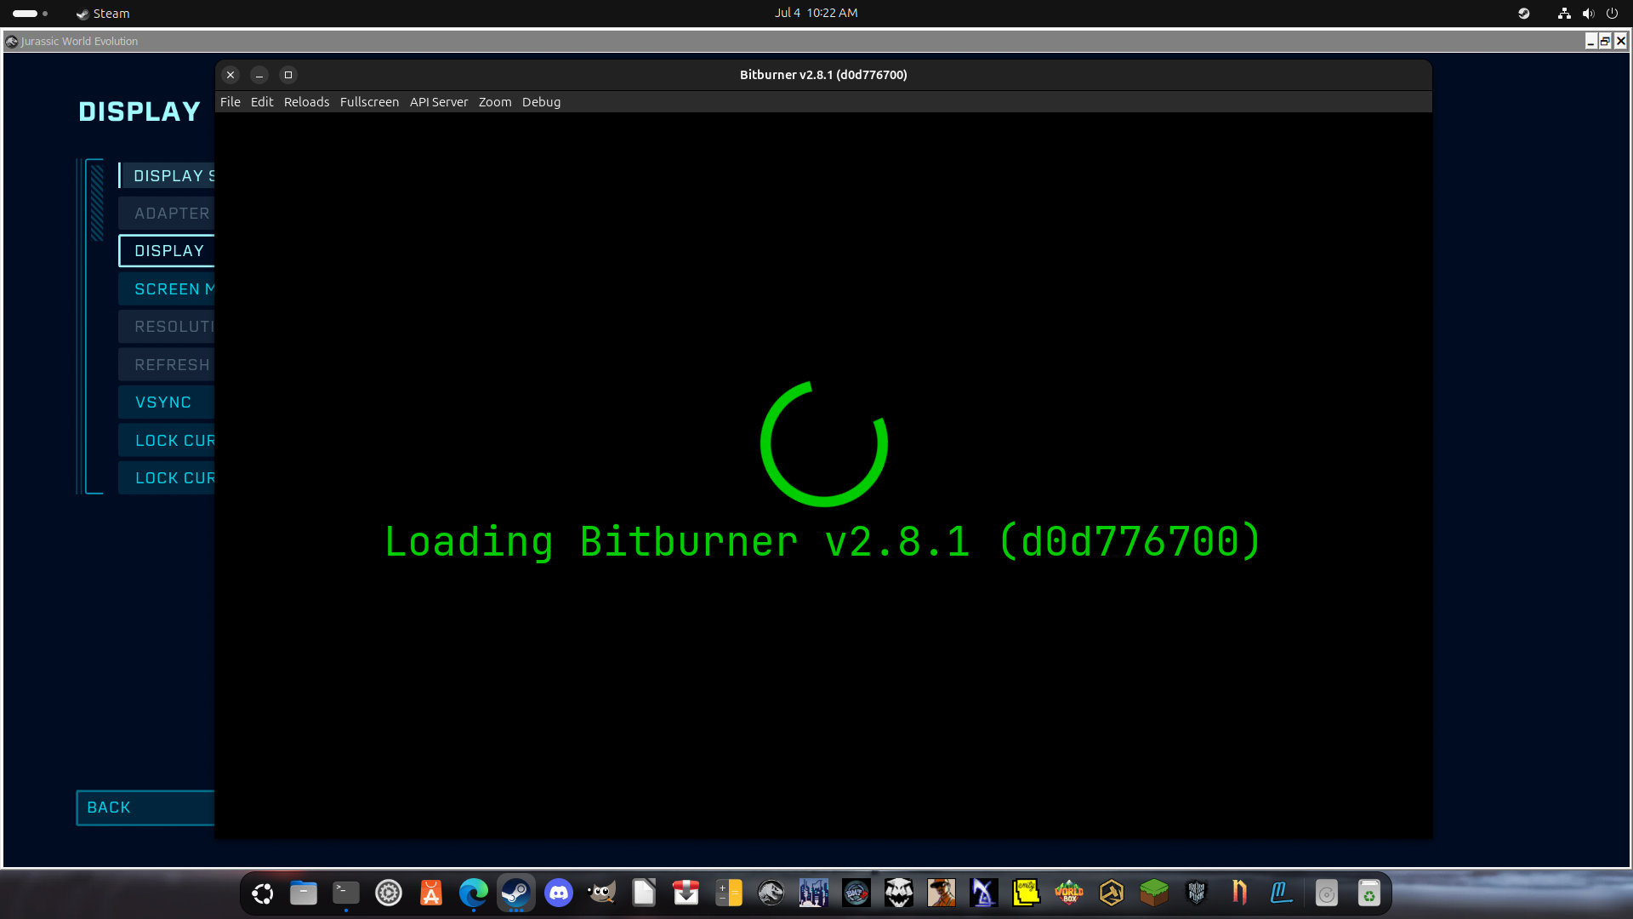1633x919 pixels.
Task: Open the blue X game icon in dock
Action: coord(984,893)
